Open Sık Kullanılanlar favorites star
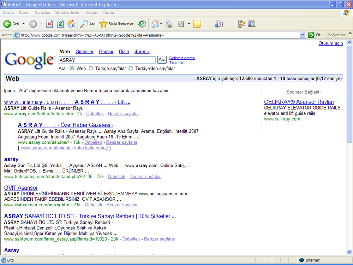 click(x=116, y=24)
